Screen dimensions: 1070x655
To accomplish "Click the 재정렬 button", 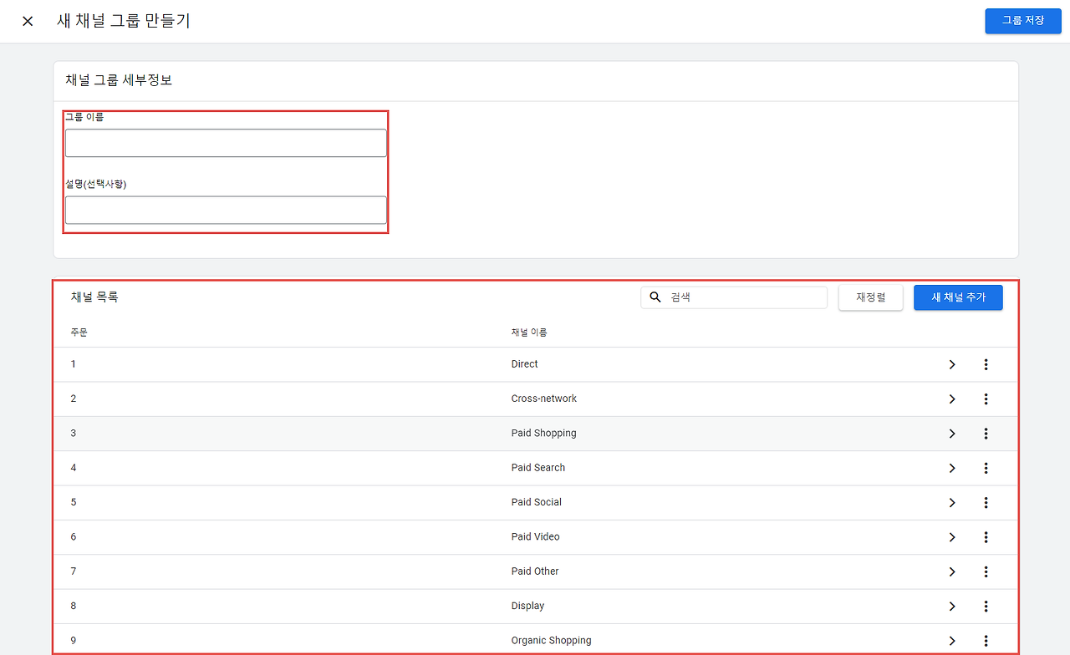I will [871, 297].
